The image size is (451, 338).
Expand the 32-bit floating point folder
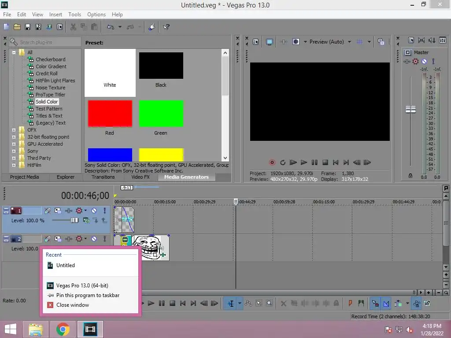point(14,137)
